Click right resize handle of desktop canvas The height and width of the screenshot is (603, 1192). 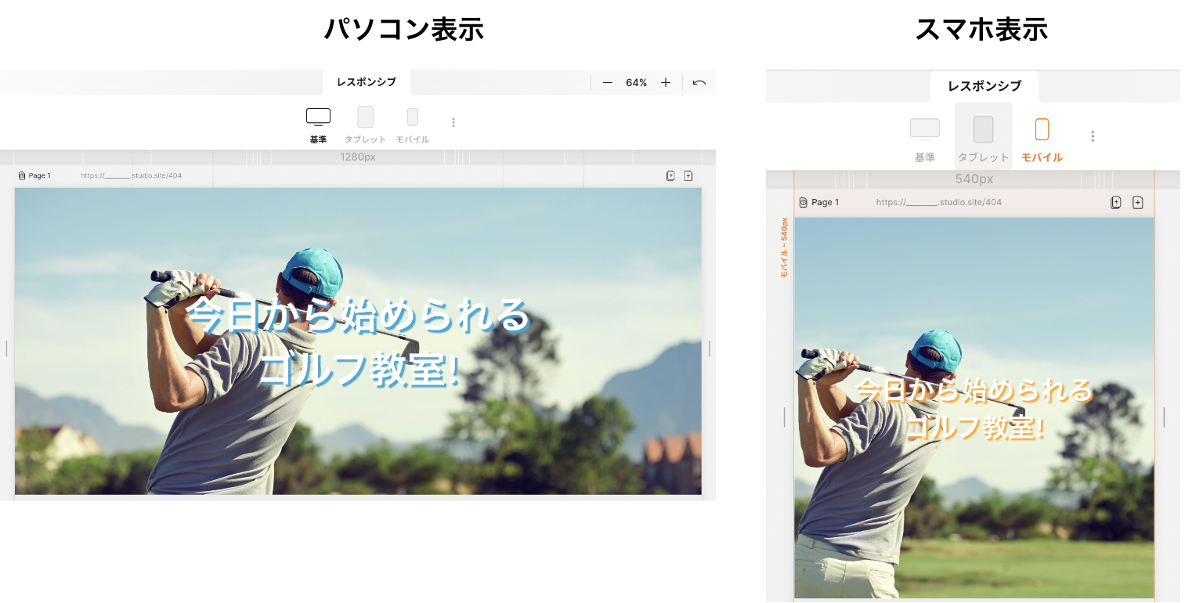710,348
